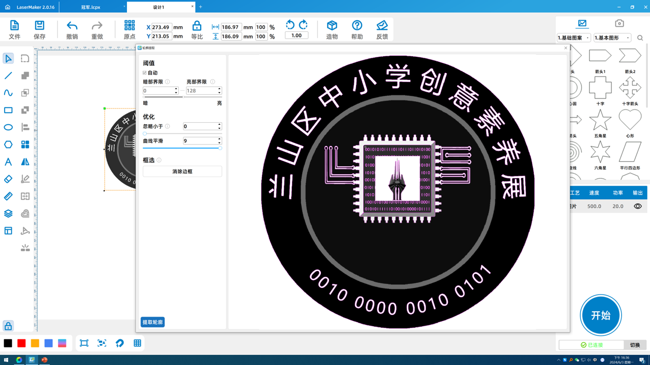650x365 pixels.
Task: Click the 忽略小于 input field
Action: 200,126
